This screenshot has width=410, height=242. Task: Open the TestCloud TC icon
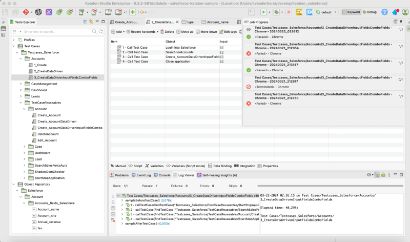[299, 12]
